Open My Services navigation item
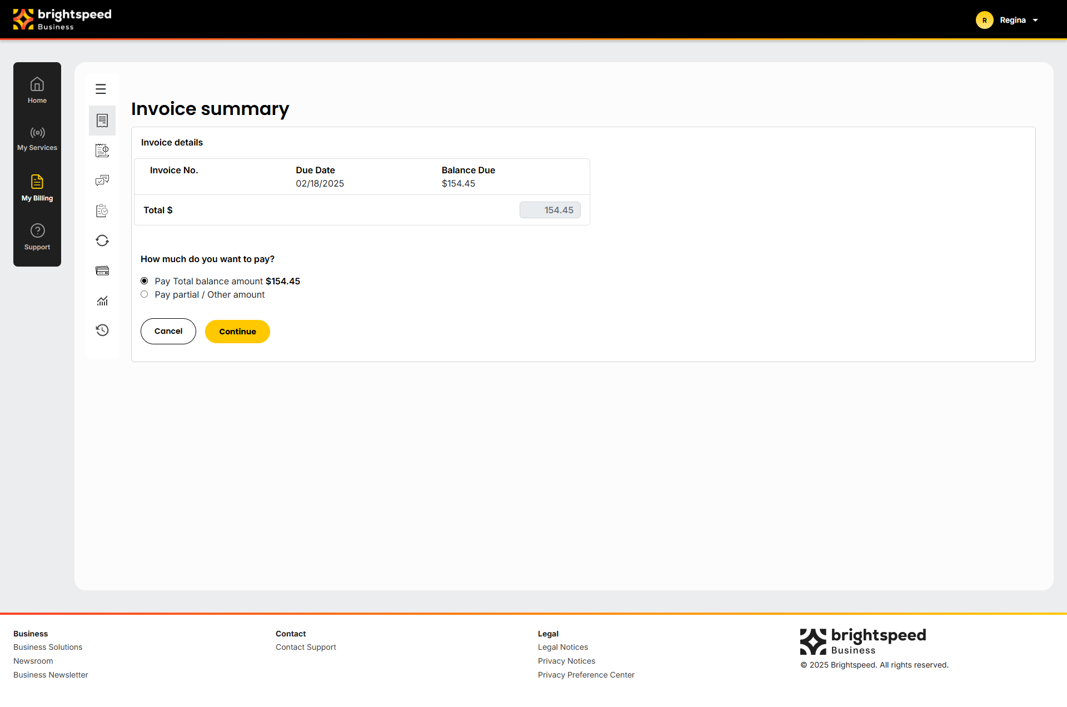This screenshot has width=1067, height=707. tap(37, 139)
